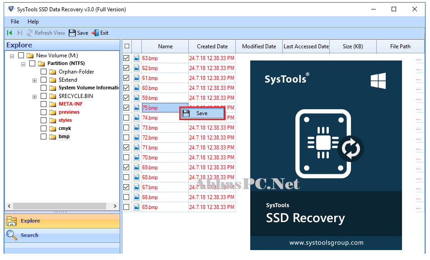Click the Save floppy icon in toolbar
The image size is (430, 260).
(x=72, y=33)
